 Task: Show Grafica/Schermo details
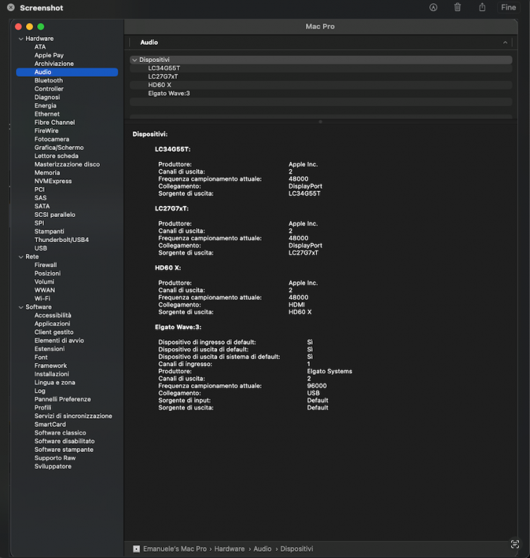pyautogui.click(x=59, y=148)
